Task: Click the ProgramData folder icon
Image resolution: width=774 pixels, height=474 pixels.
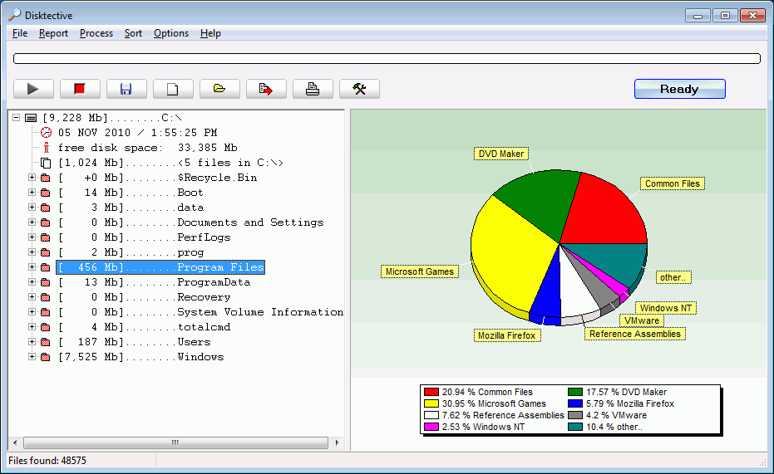Action: [46, 282]
